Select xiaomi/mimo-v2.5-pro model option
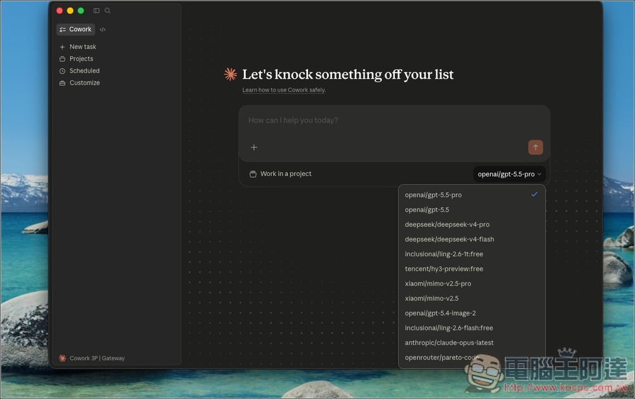Screen dimensions: 635x399 pos(438,283)
